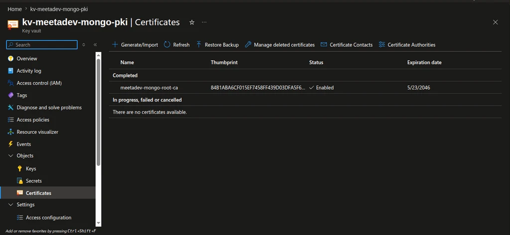Click the Name column header

click(127, 62)
